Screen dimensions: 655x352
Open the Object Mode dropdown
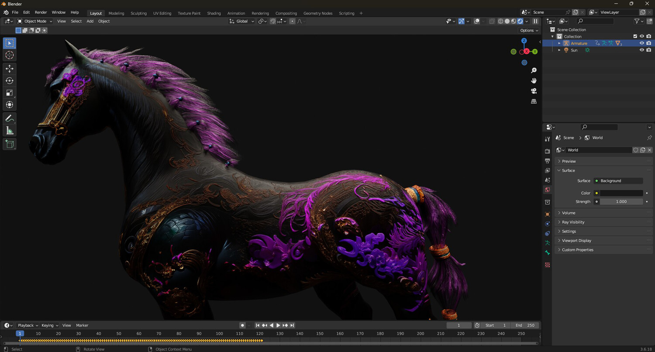pos(35,21)
